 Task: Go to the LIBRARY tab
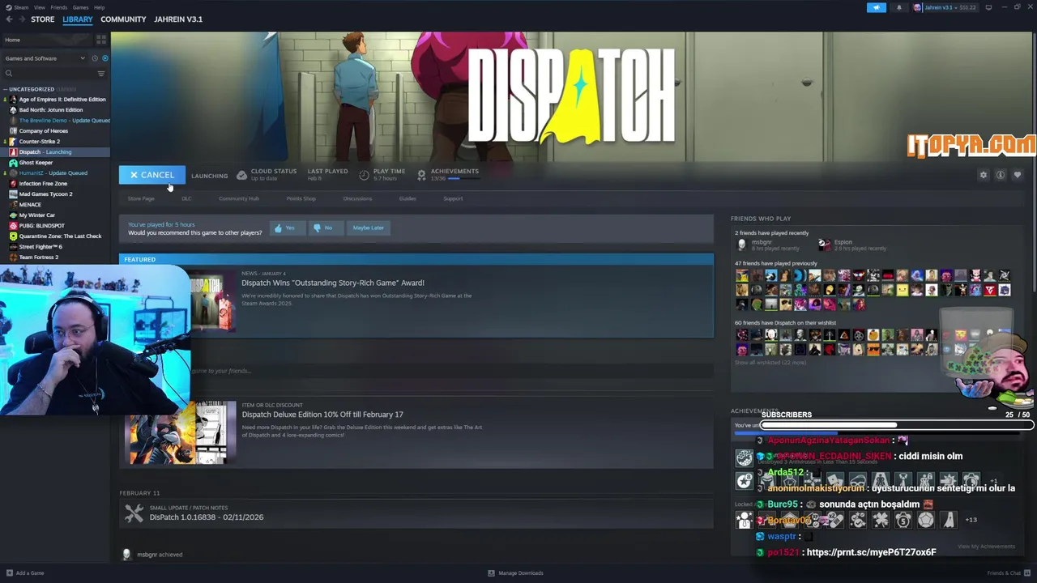coord(78,19)
